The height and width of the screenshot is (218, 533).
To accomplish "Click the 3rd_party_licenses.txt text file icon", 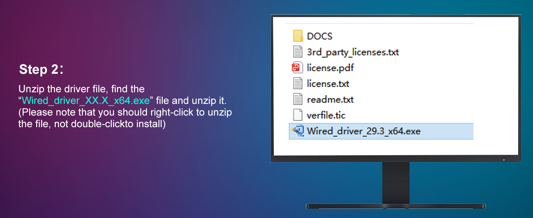I will [x=298, y=52].
